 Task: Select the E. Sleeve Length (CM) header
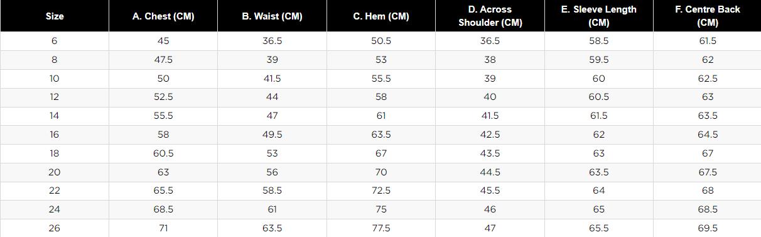coord(598,16)
